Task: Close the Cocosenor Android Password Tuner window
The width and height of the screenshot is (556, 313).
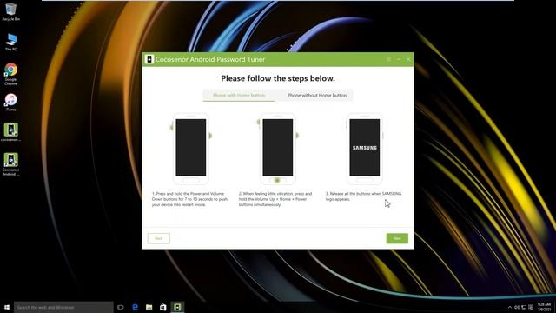Action: (408, 59)
